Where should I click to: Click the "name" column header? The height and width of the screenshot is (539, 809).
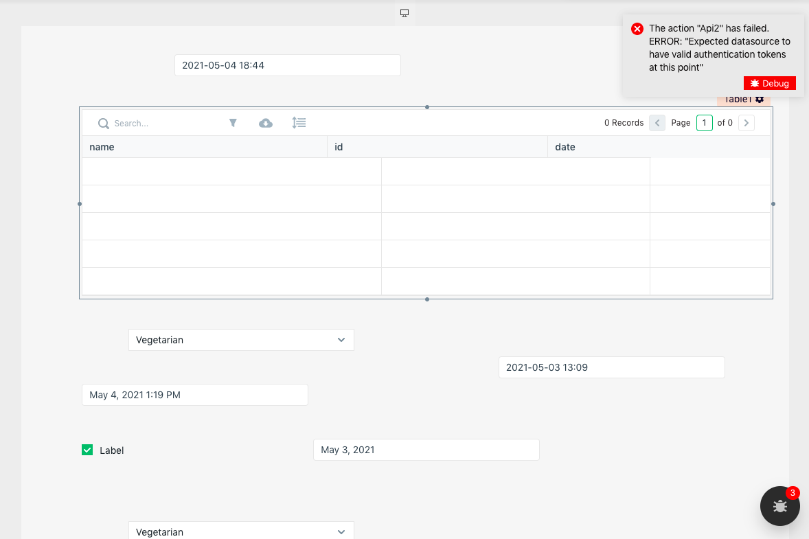tap(205, 147)
